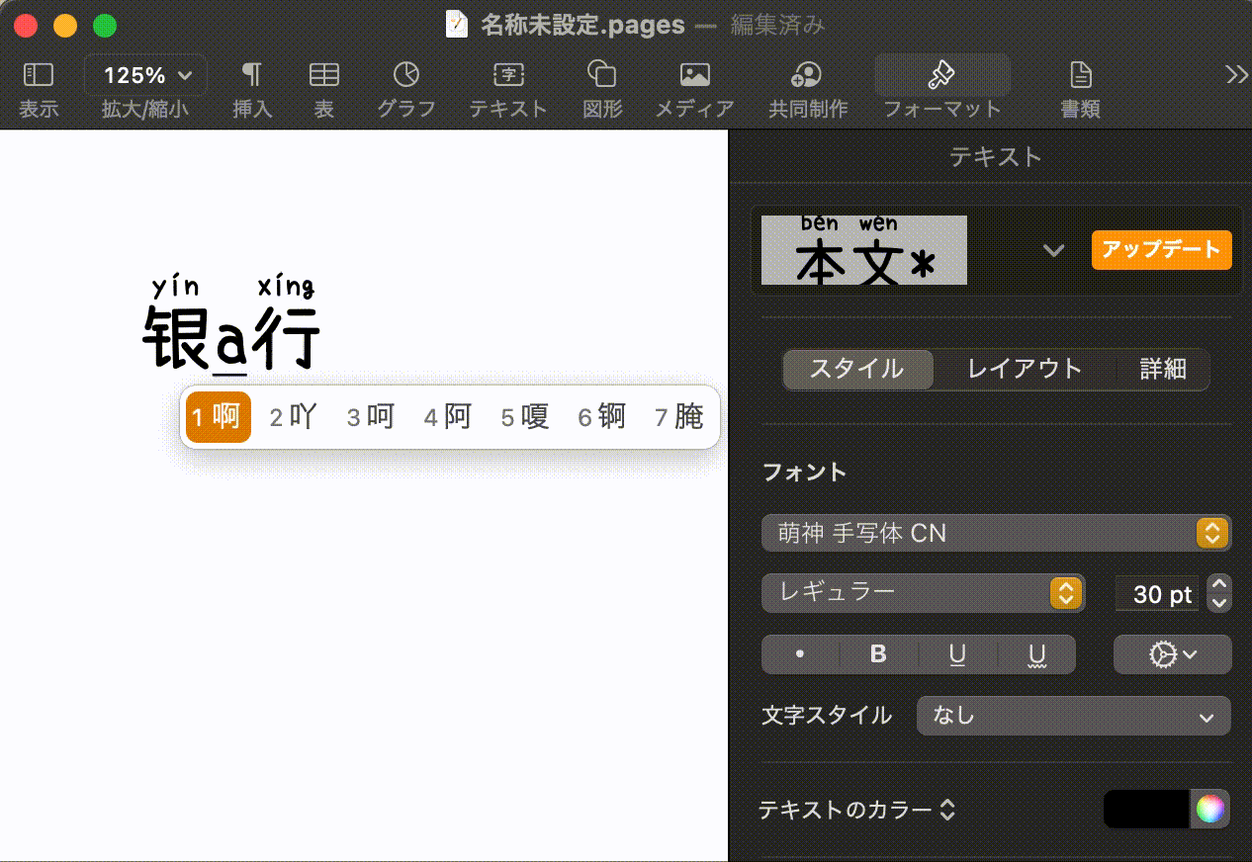Open the 125% zoom dropdown
The height and width of the screenshot is (862, 1252).
(146, 75)
